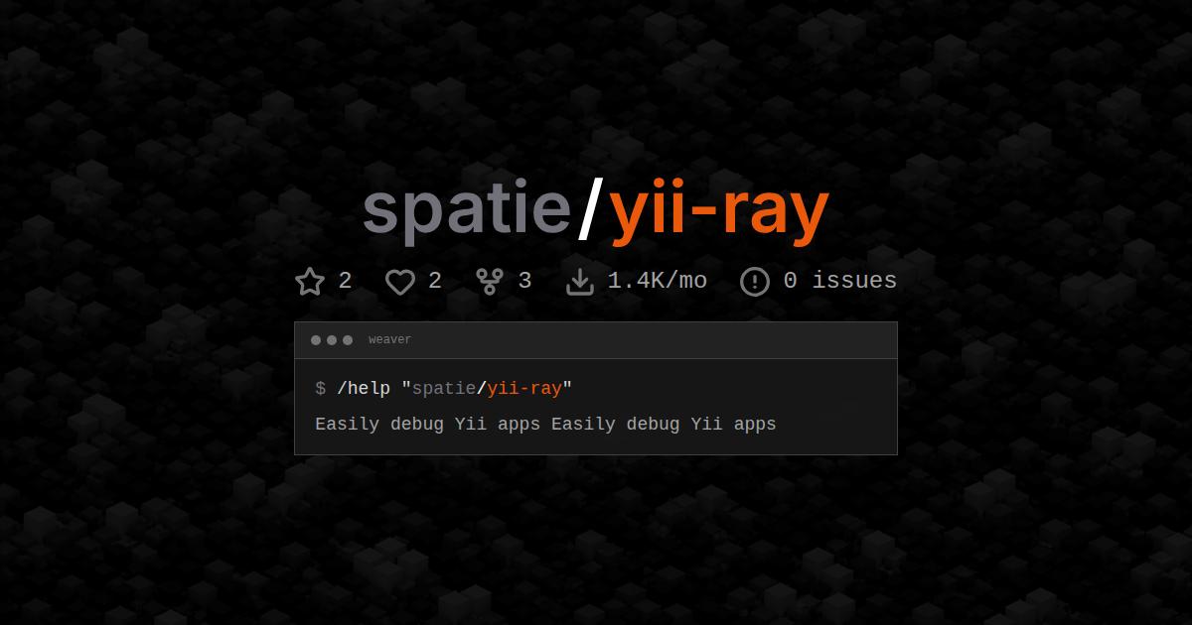Click the yii-ray repository name

click(x=718, y=208)
